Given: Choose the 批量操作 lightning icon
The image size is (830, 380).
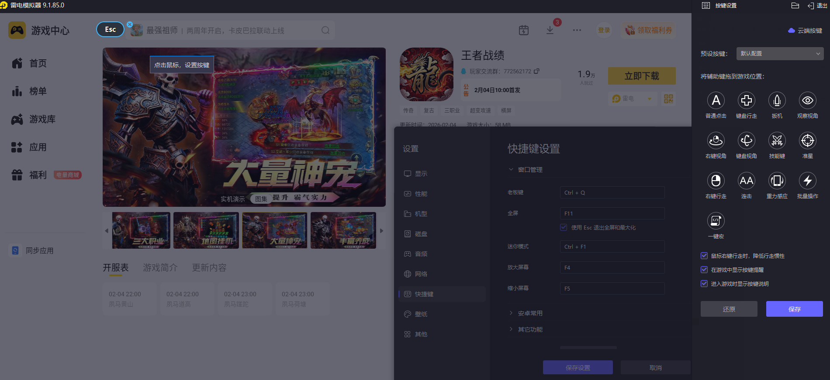Looking at the screenshot, I should tap(807, 181).
